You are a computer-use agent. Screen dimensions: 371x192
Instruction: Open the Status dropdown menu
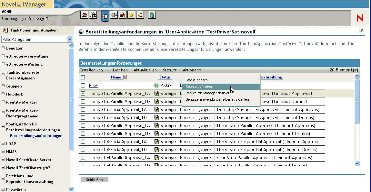tap(170, 70)
